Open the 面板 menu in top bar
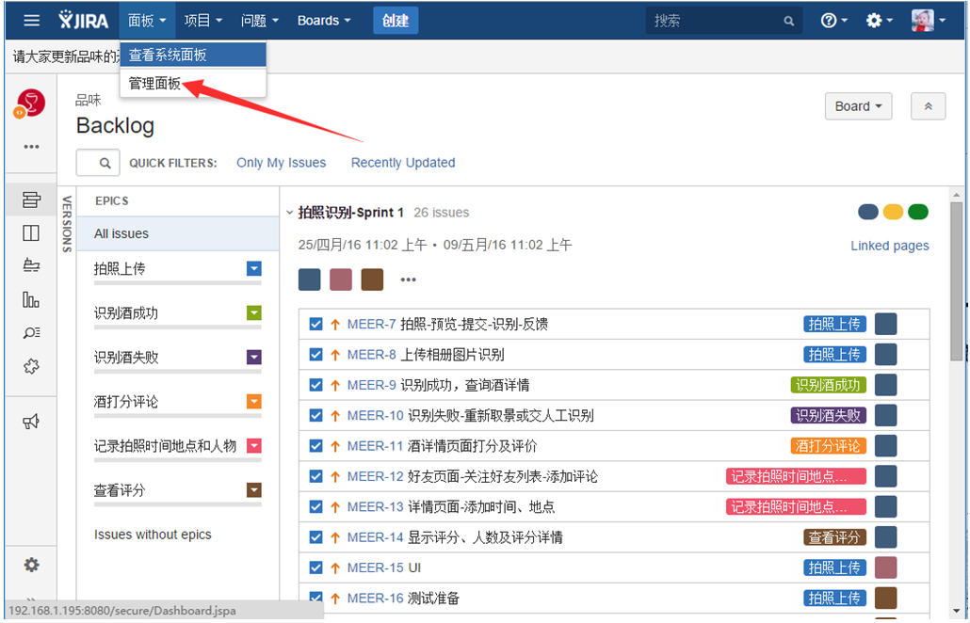Image resolution: width=970 pixels, height=623 pixels. 147,21
